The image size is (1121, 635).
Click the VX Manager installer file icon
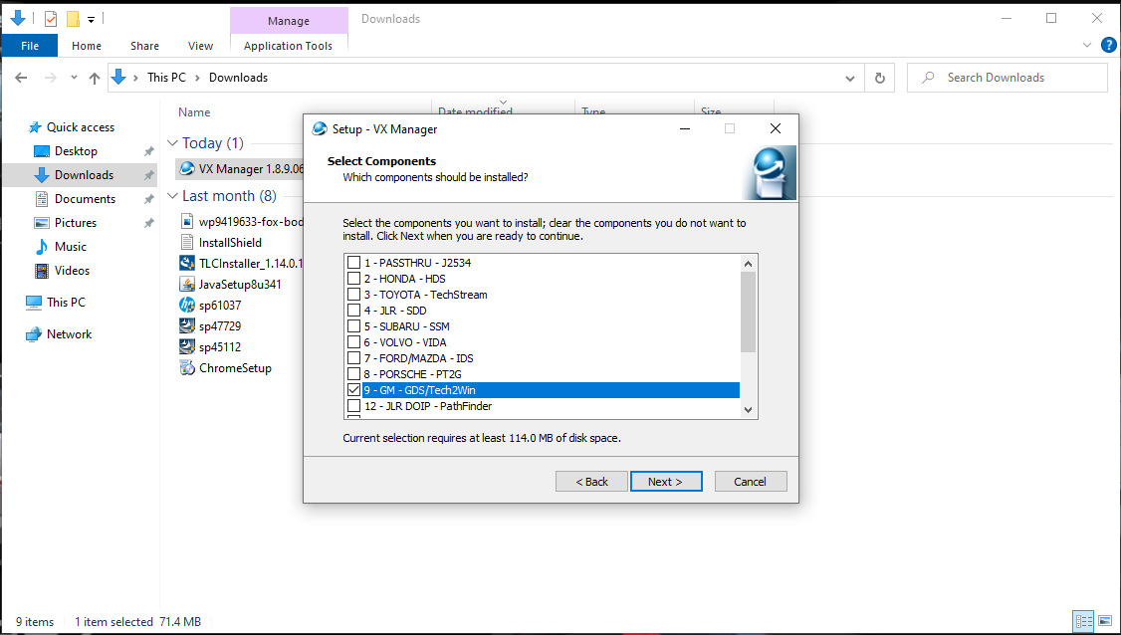point(186,169)
